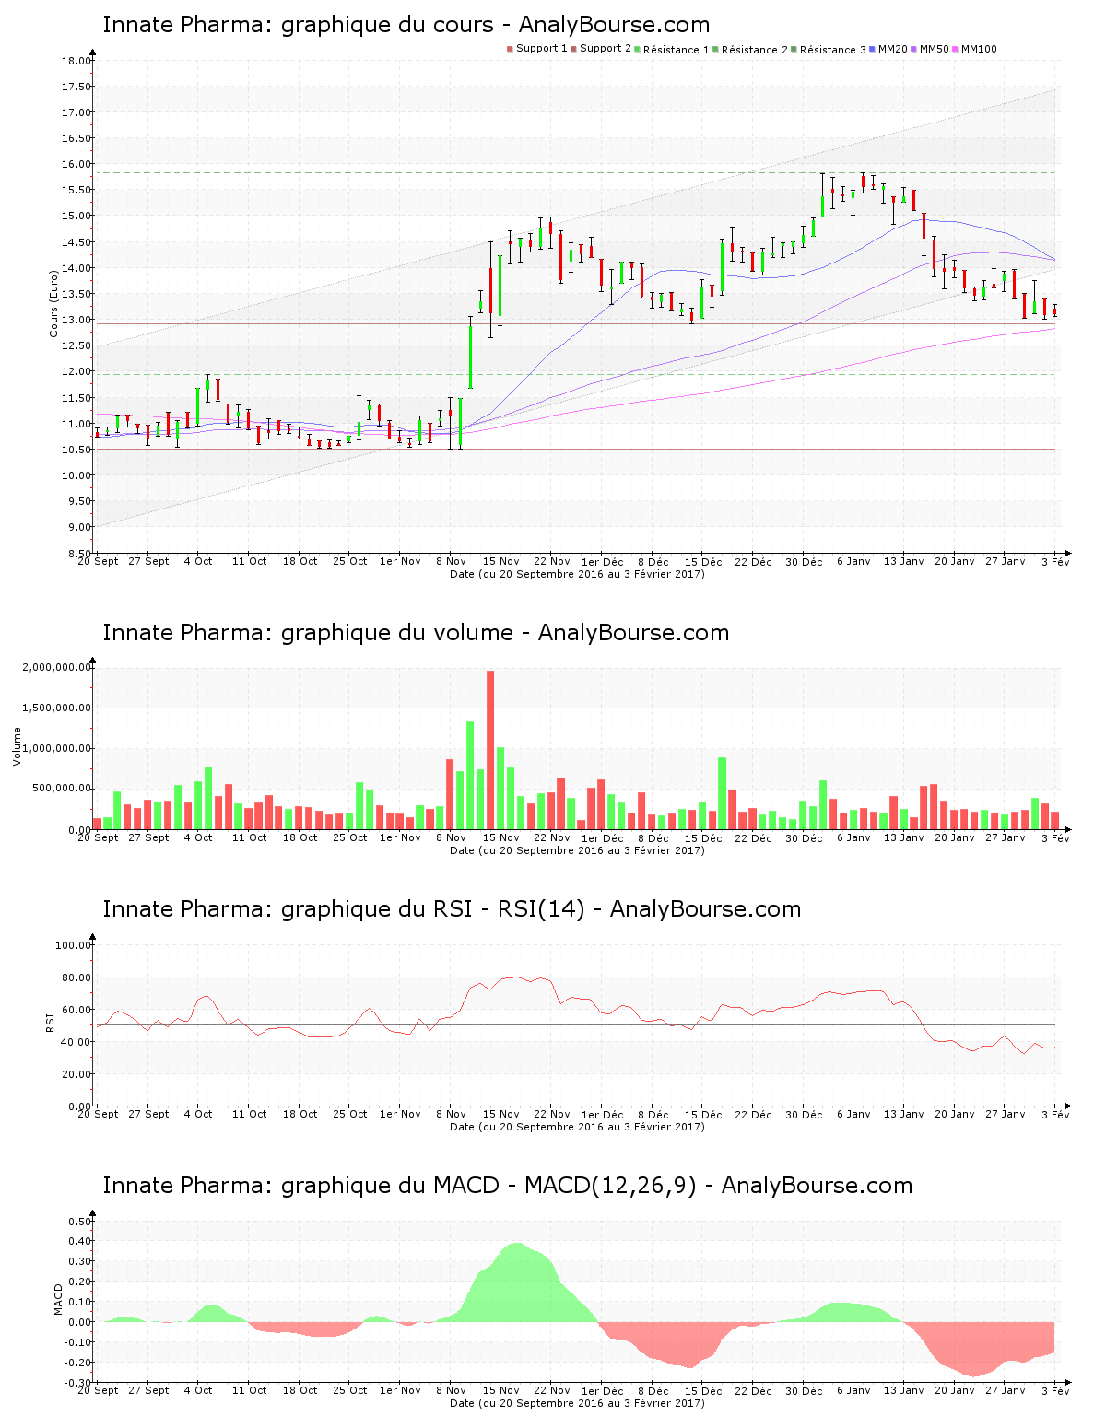Click '6 Janv' date on price chart axis
Screen dimensions: 1106x1428
(x=853, y=561)
